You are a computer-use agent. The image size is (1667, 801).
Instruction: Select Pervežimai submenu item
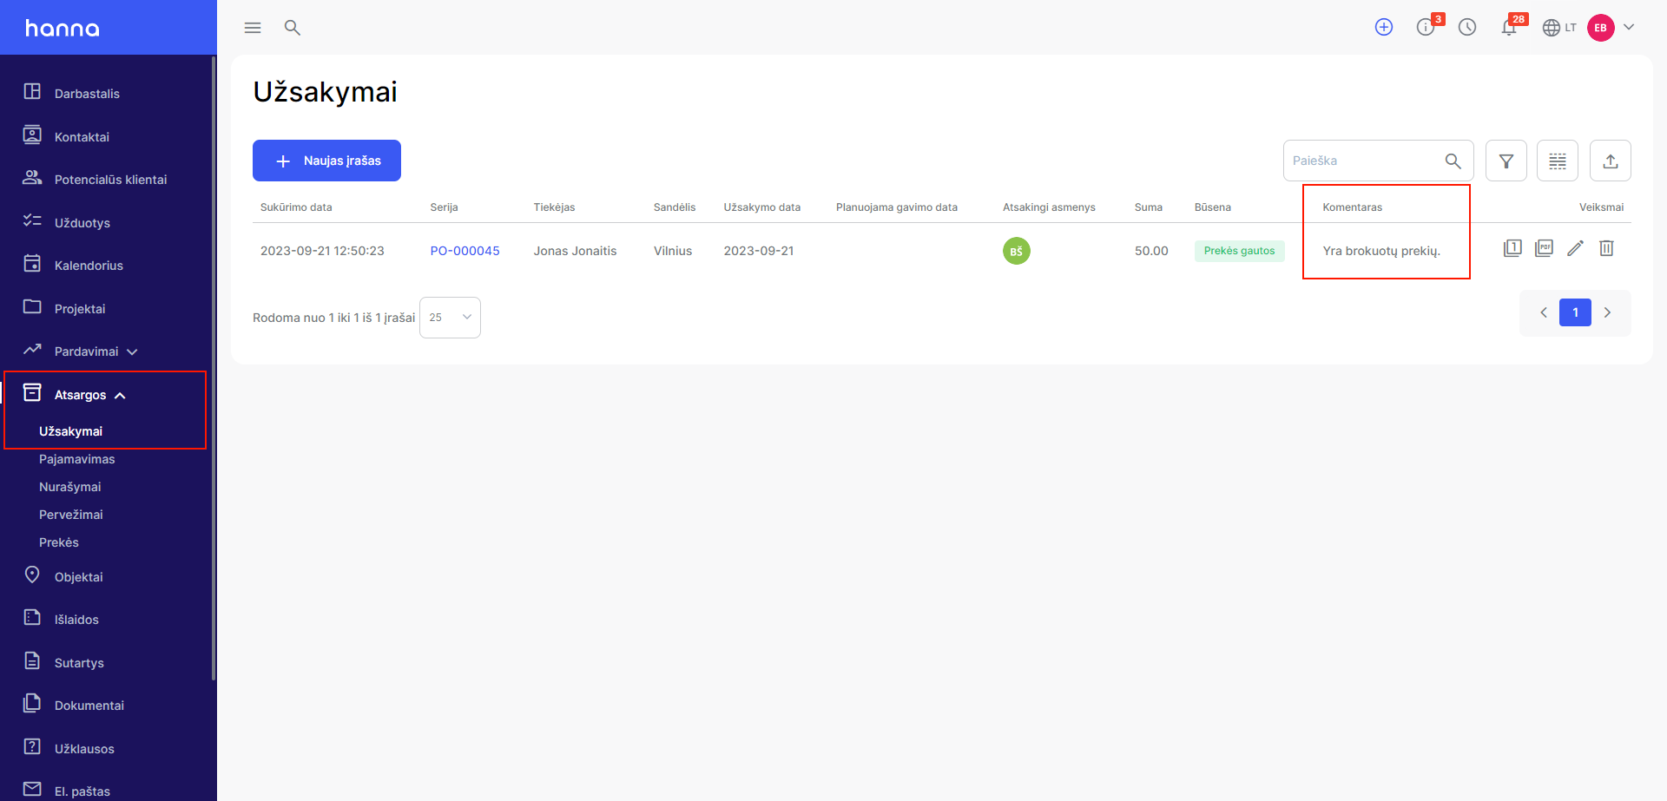tap(70, 515)
